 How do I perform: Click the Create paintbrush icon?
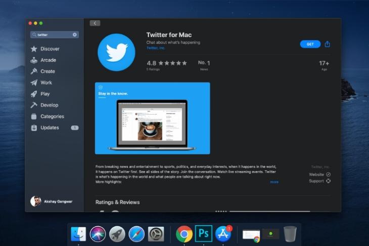34,71
